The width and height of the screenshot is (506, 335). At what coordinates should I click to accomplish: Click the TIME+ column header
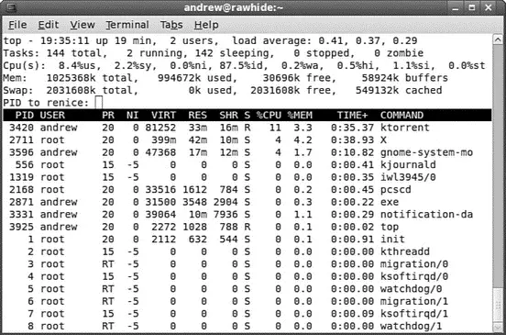[x=352, y=116]
